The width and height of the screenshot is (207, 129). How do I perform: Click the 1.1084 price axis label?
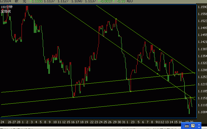click(202, 112)
